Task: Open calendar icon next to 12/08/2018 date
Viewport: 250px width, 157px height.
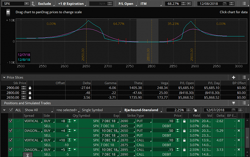Action: [x=224, y=4]
